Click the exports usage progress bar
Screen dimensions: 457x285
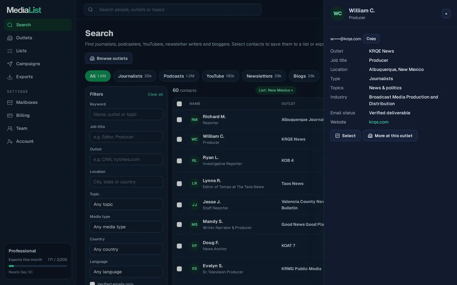pyautogui.click(x=38, y=266)
